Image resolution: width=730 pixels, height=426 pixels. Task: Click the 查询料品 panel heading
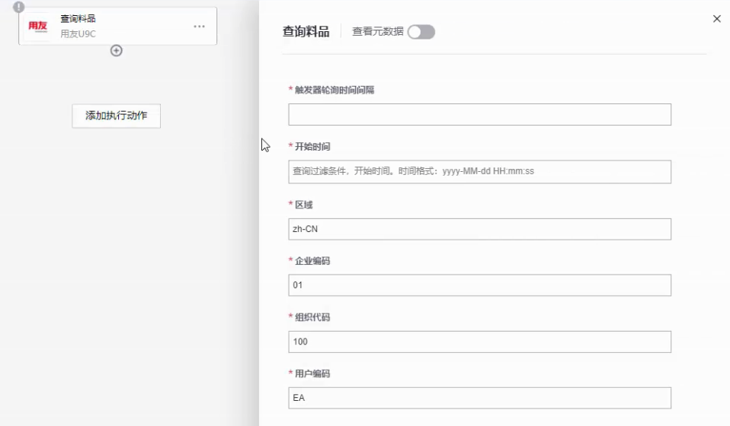click(306, 32)
